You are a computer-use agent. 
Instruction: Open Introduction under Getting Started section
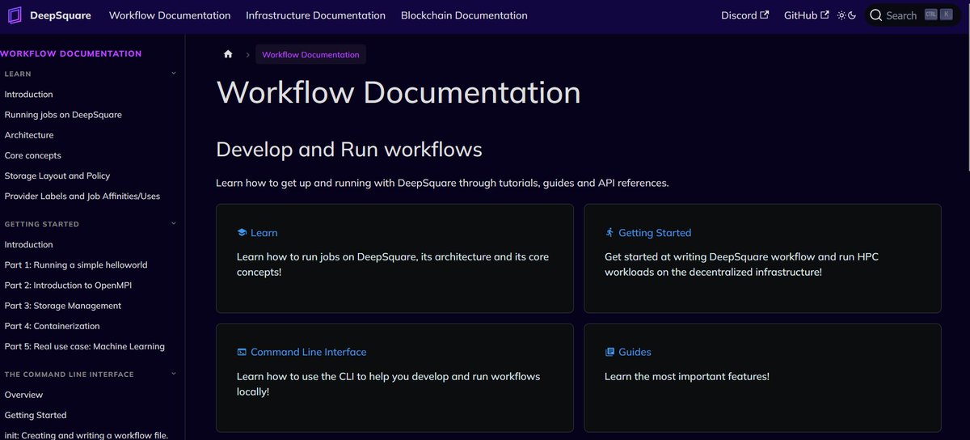pos(28,244)
